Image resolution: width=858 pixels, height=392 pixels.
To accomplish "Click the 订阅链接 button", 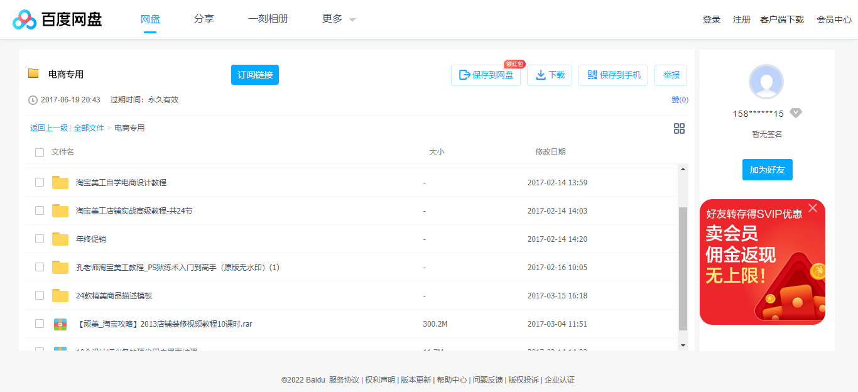I will point(254,74).
